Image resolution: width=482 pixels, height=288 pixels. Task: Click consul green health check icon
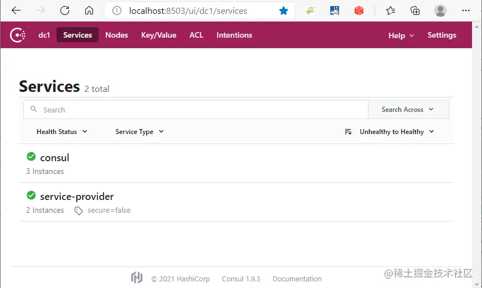click(x=31, y=156)
